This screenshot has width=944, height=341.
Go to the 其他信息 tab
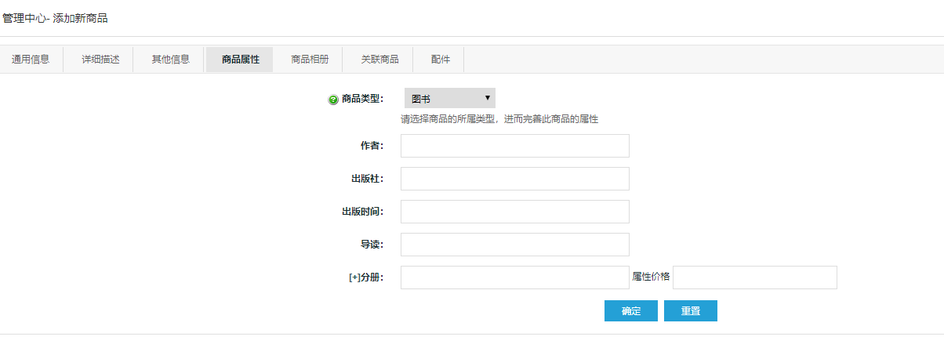[x=171, y=60]
